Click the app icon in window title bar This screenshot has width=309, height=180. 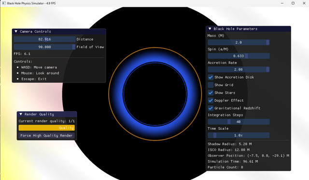4,3
